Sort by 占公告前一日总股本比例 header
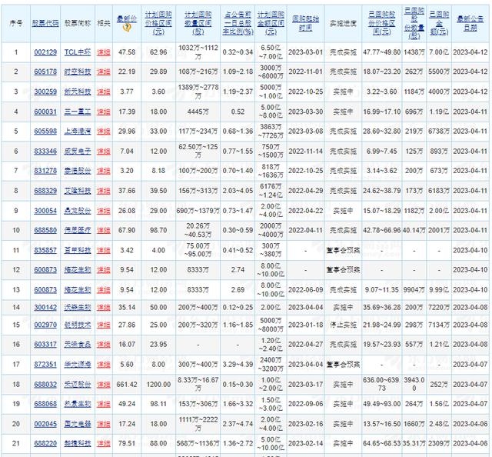492x457 pixels. pyautogui.click(x=238, y=23)
